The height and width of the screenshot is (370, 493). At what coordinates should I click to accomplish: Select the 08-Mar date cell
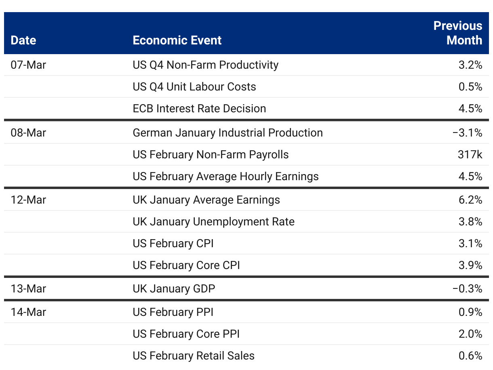(x=28, y=133)
